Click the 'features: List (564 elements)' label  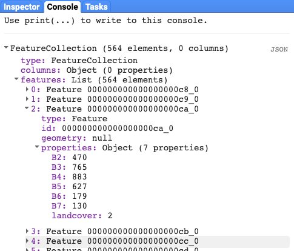click(x=94, y=80)
